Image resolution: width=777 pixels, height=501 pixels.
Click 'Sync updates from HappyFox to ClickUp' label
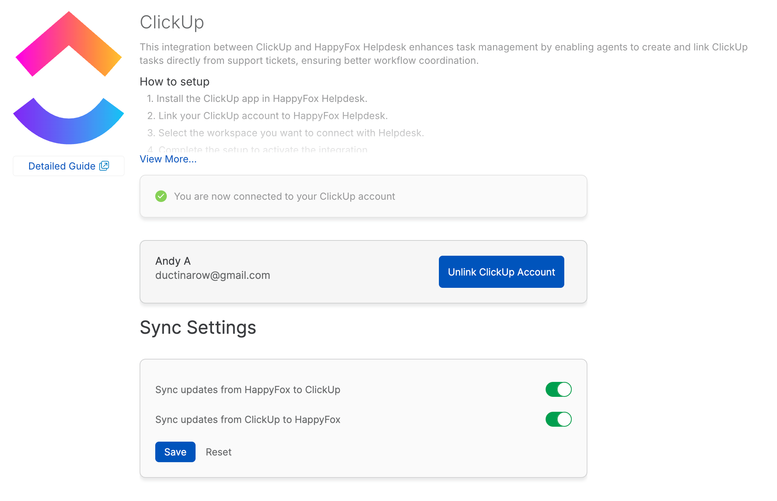tap(247, 390)
